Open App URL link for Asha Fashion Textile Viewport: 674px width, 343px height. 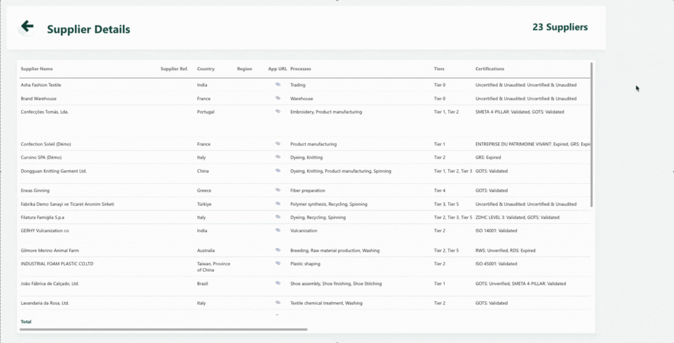(x=278, y=84)
